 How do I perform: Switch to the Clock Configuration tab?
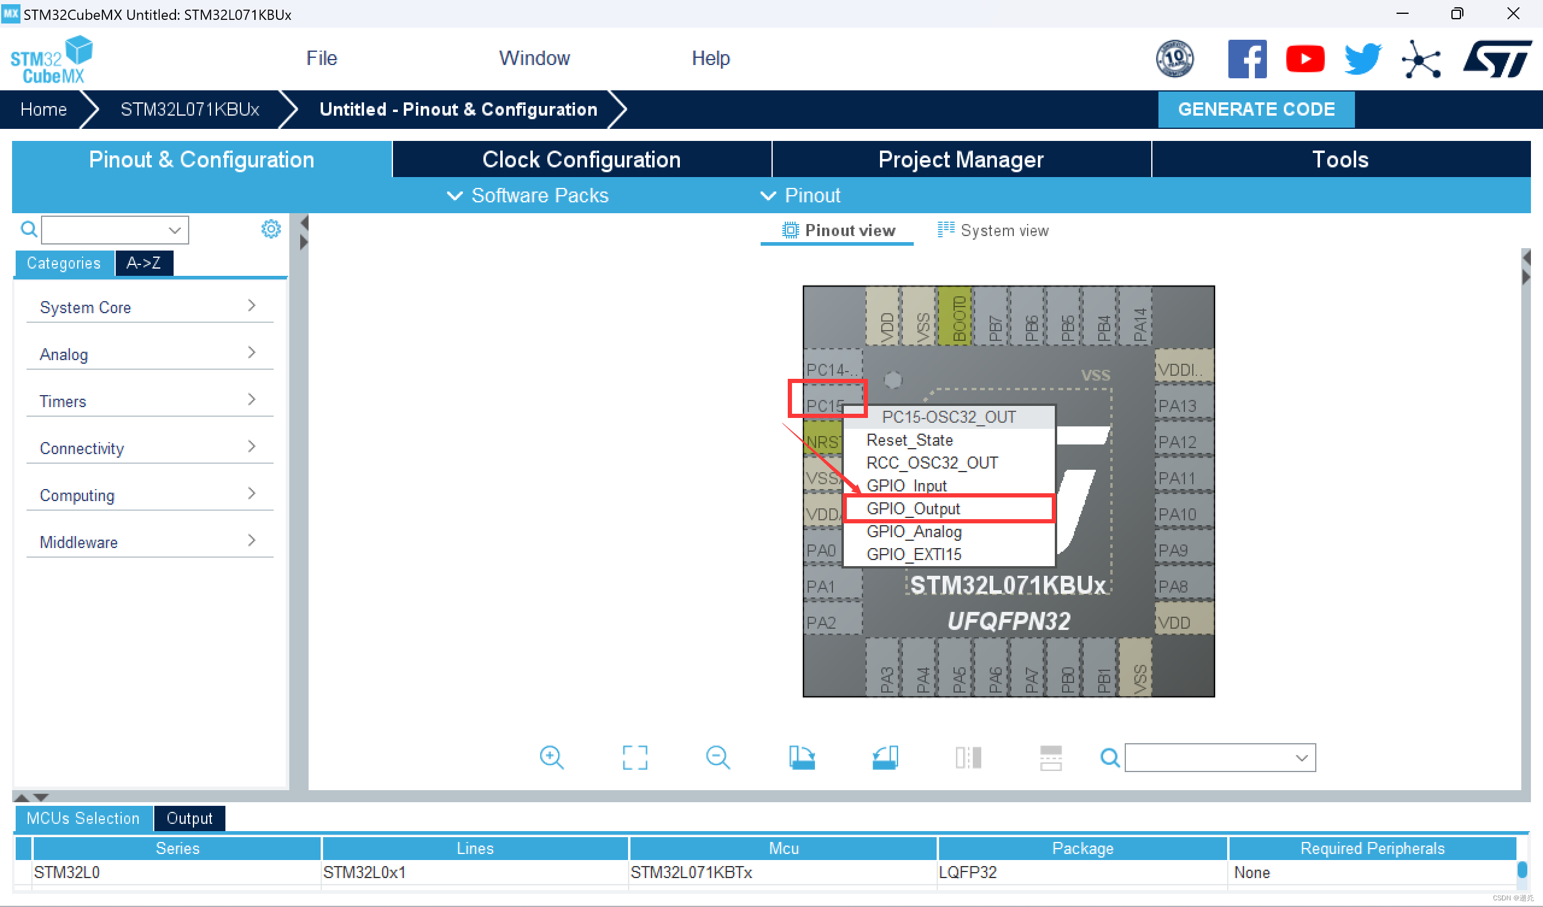click(581, 159)
